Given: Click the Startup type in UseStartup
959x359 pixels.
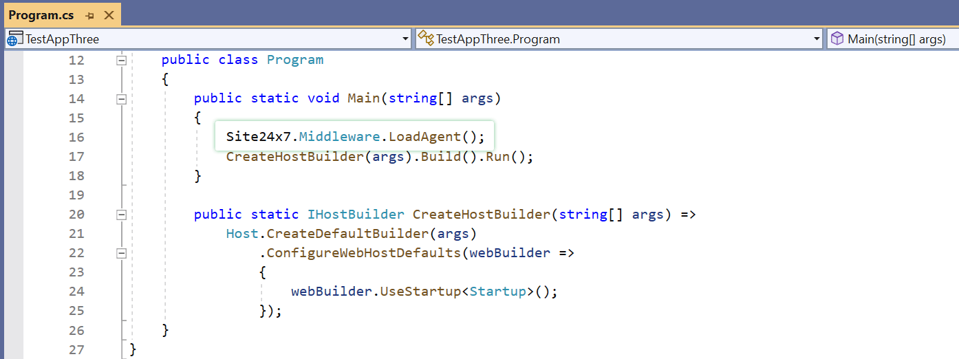Looking at the screenshot, I should (x=497, y=291).
